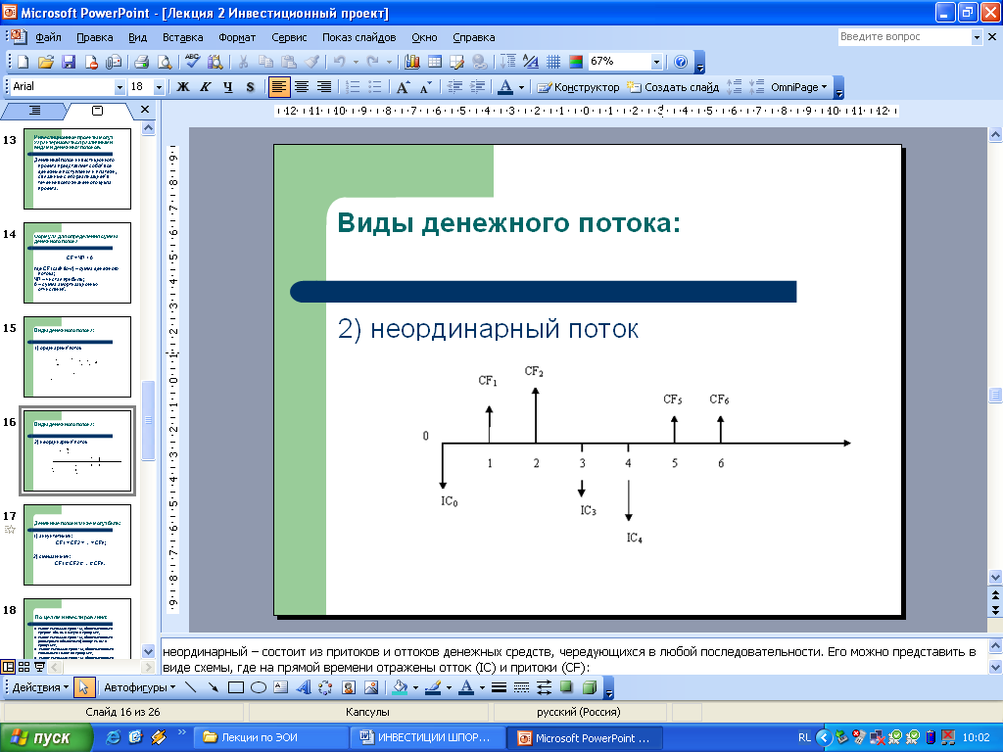Apply the Line Color brush

[x=433, y=687]
